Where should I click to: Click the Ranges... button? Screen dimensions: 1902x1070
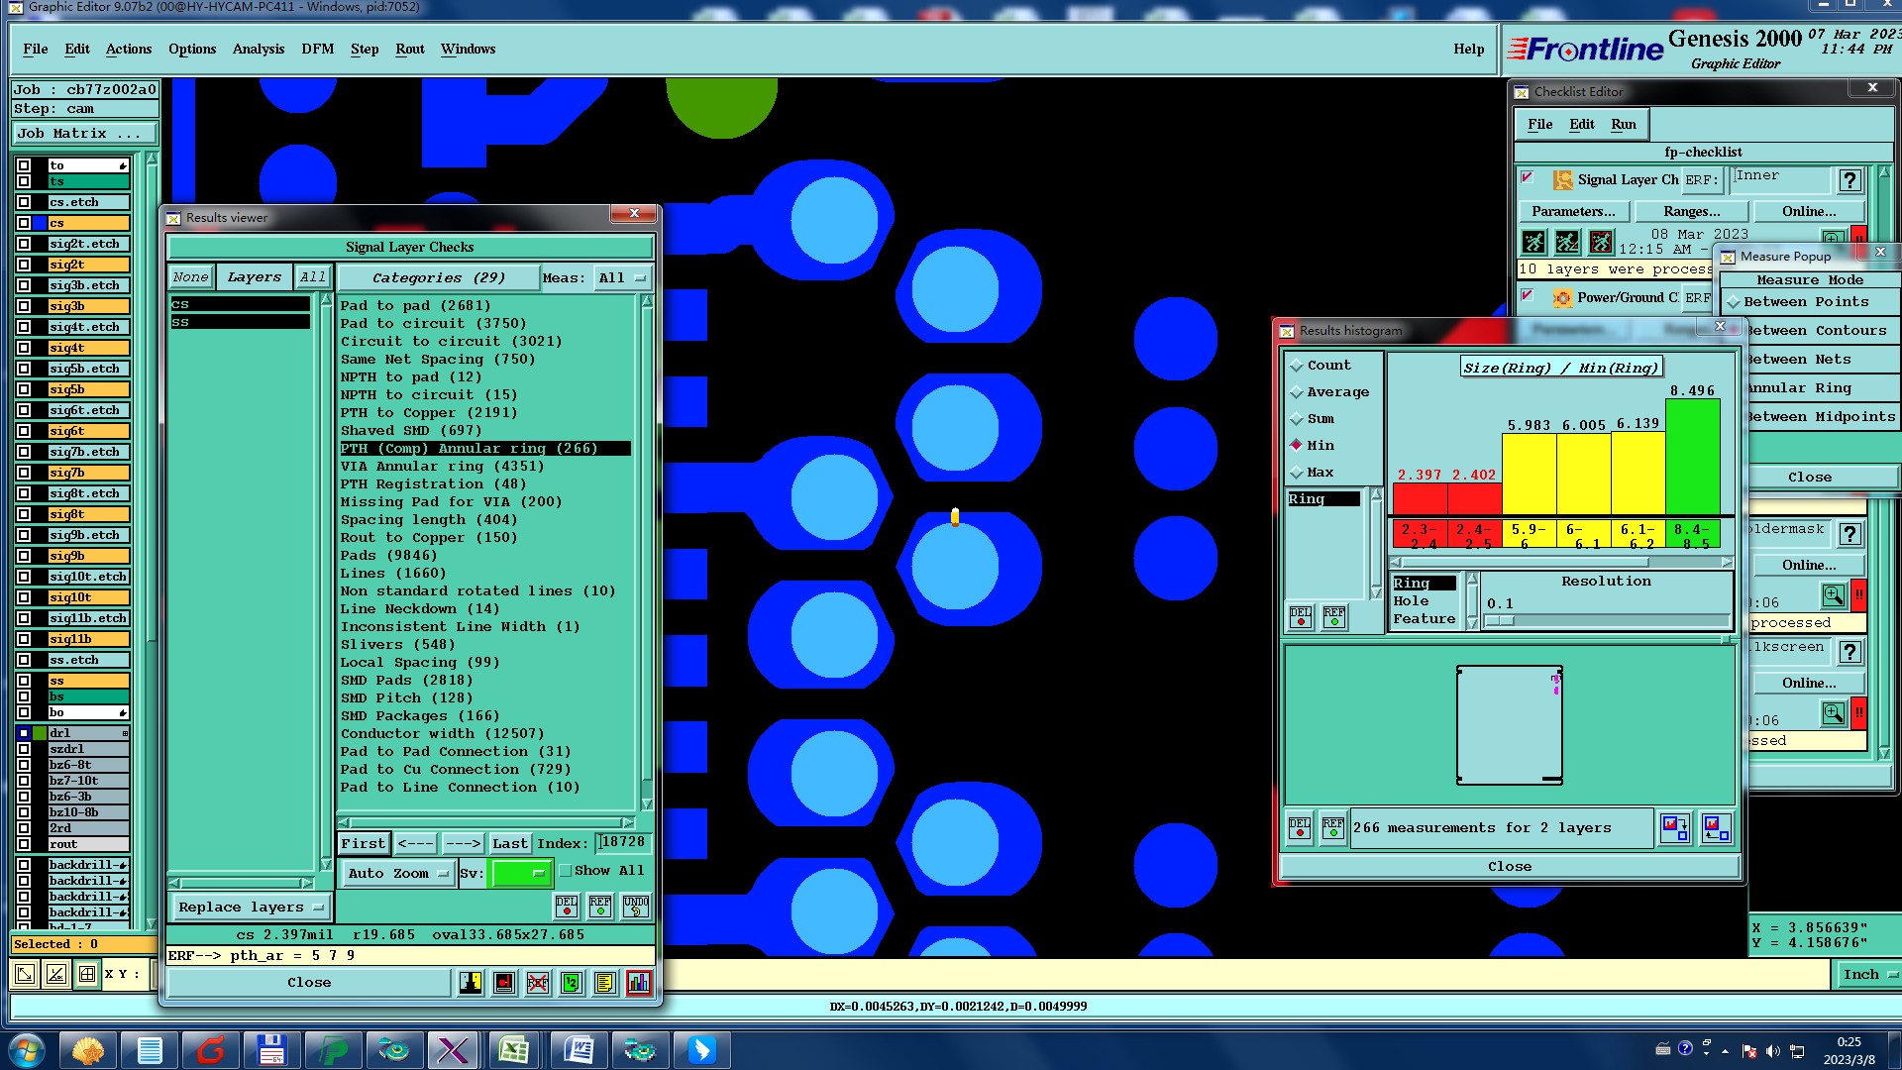[1692, 212]
